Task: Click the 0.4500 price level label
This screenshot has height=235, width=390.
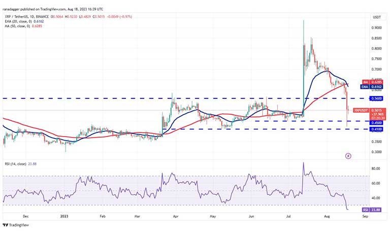Action: (377, 123)
